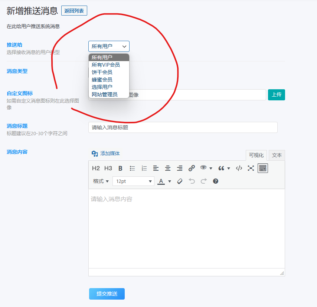Insert a hyperlink with the link icon

[192, 168]
